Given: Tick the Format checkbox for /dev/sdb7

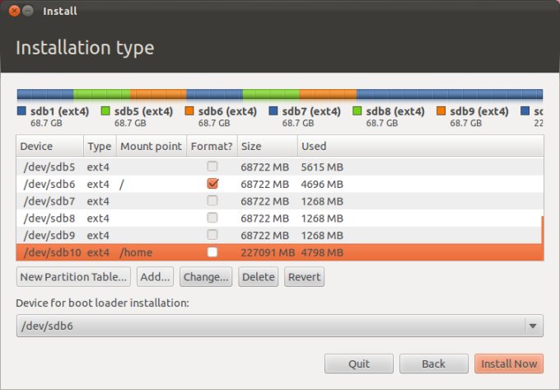Looking at the screenshot, I should (212, 200).
